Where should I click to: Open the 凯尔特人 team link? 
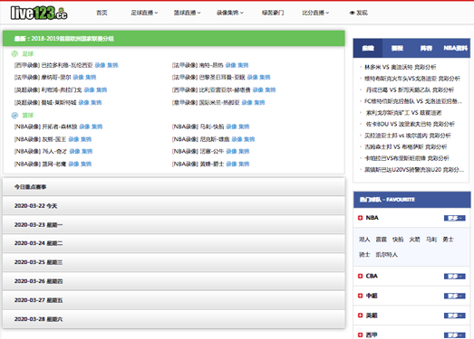coord(387,255)
